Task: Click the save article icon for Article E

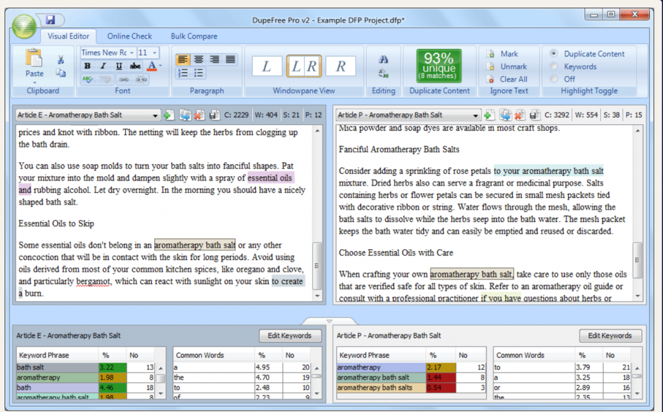Action: click(214, 115)
